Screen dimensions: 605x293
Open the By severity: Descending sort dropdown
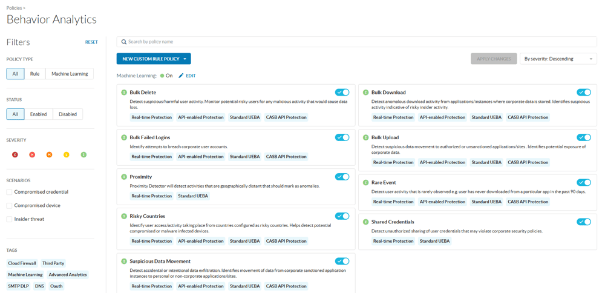coord(558,59)
